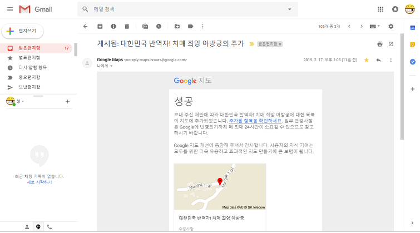Go to older message arrow
This screenshot has width=420, height=233.
362,26
